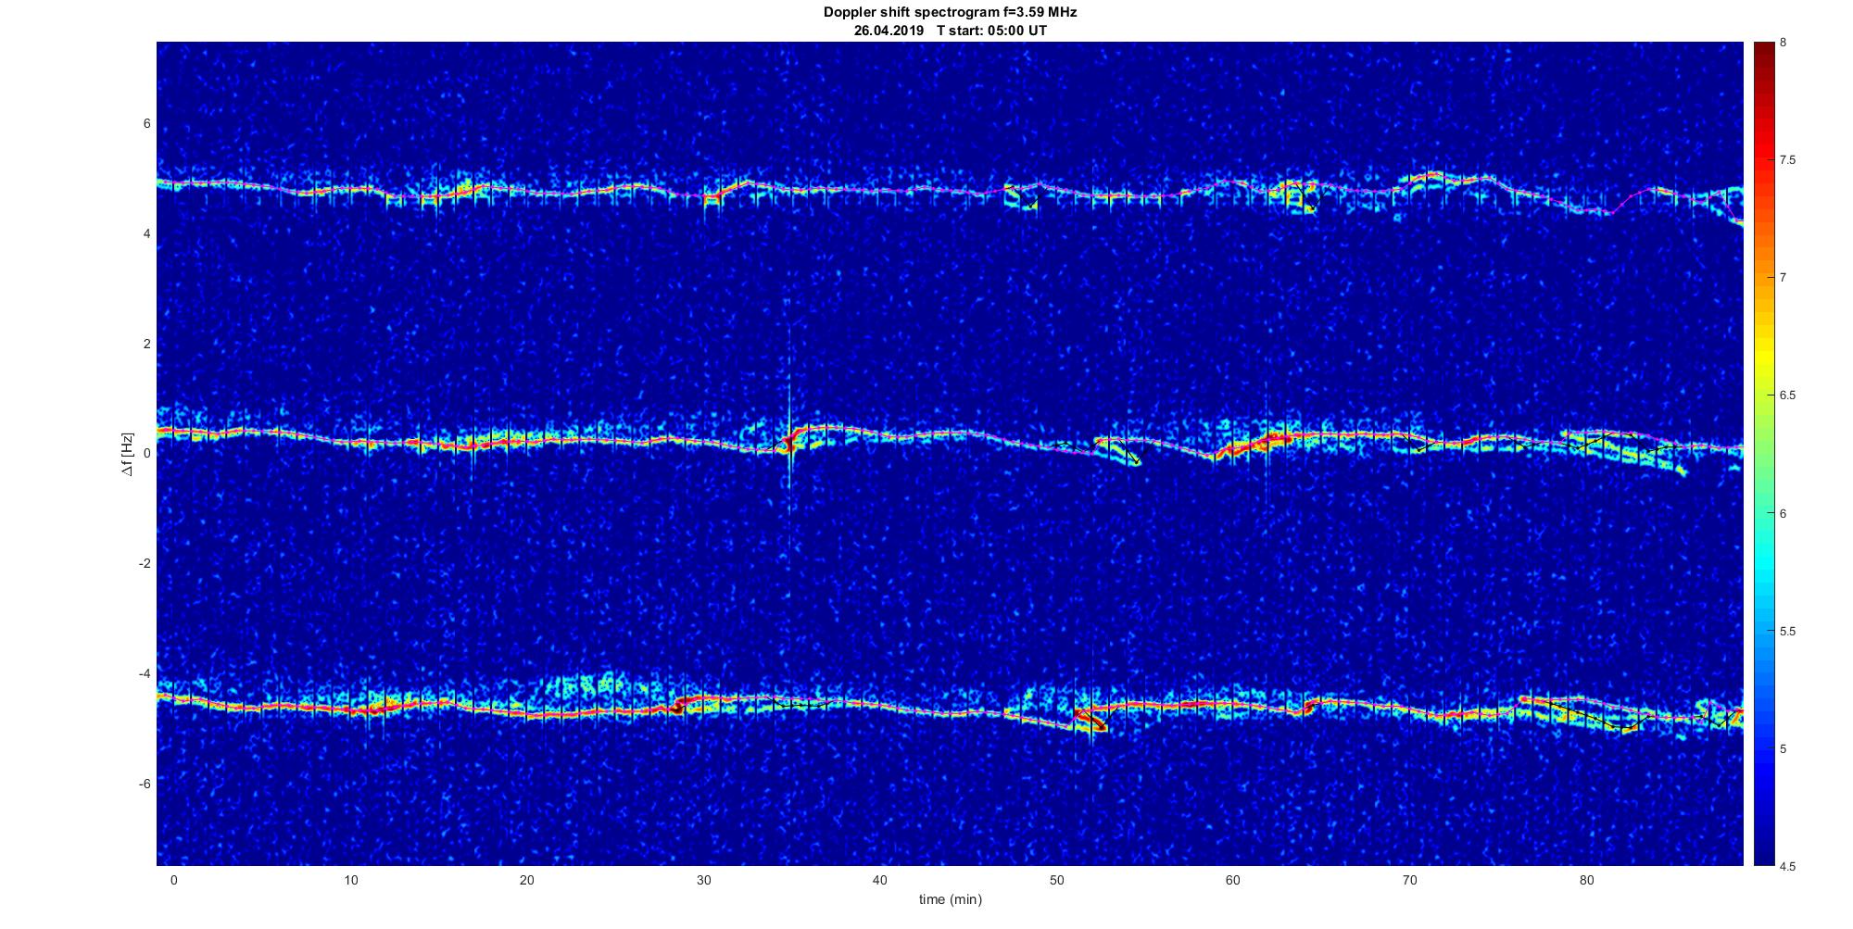Click the colorbar tick label '7'
The height and width of the screenshot is (929, 1853).
(x=1784, y=278)
